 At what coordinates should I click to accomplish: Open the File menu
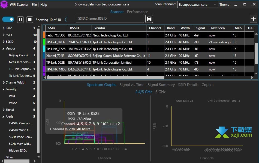click(34, 5)
